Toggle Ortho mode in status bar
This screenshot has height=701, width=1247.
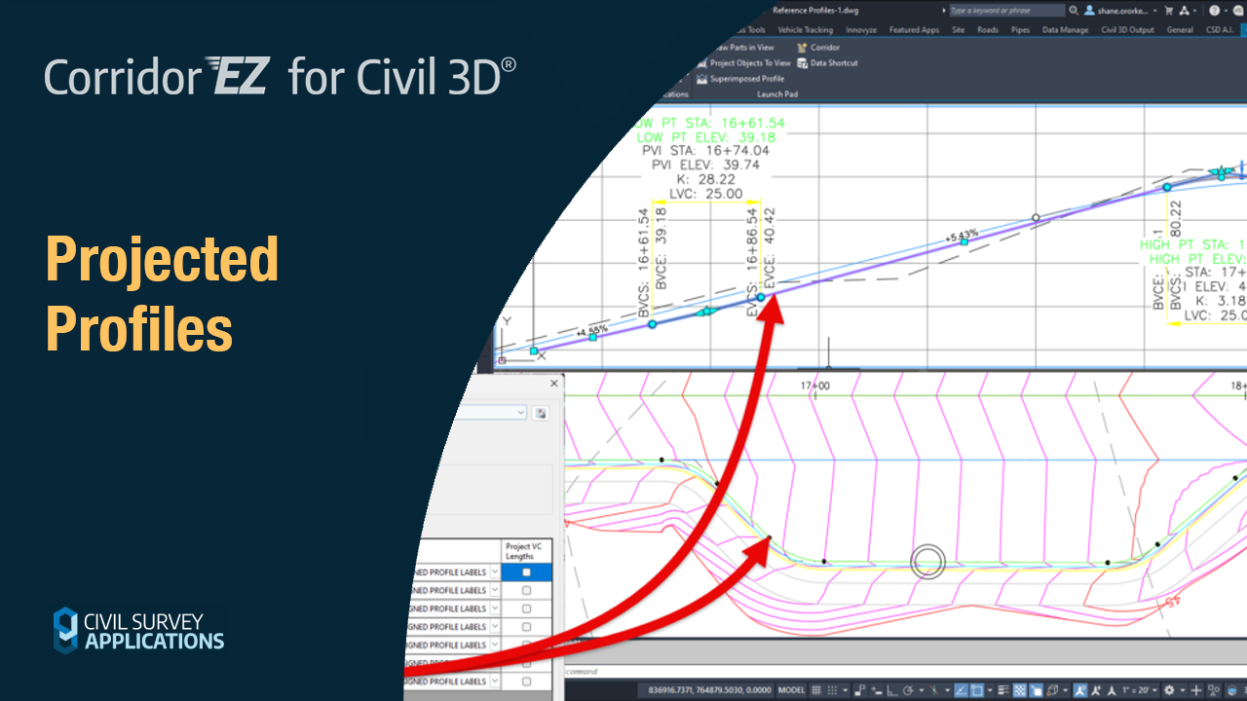891,690
